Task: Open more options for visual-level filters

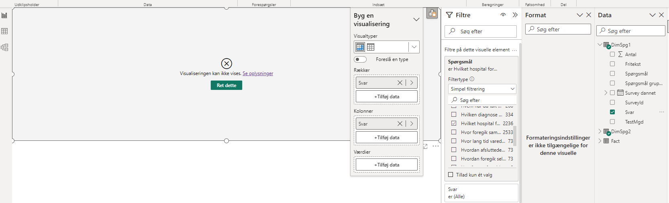Action: click(x=514, y=50)
